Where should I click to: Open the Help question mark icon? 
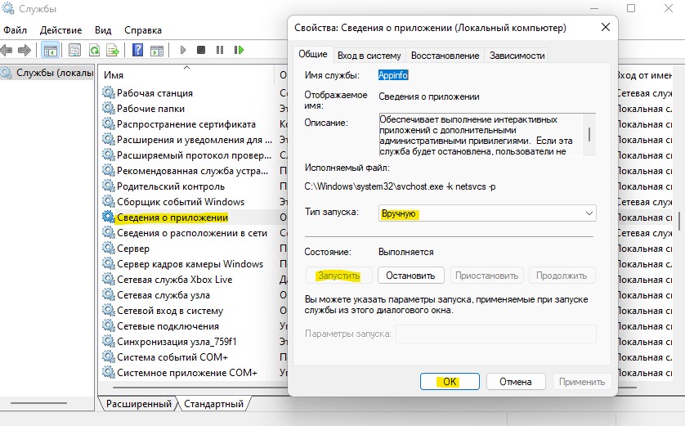[137, 50]
